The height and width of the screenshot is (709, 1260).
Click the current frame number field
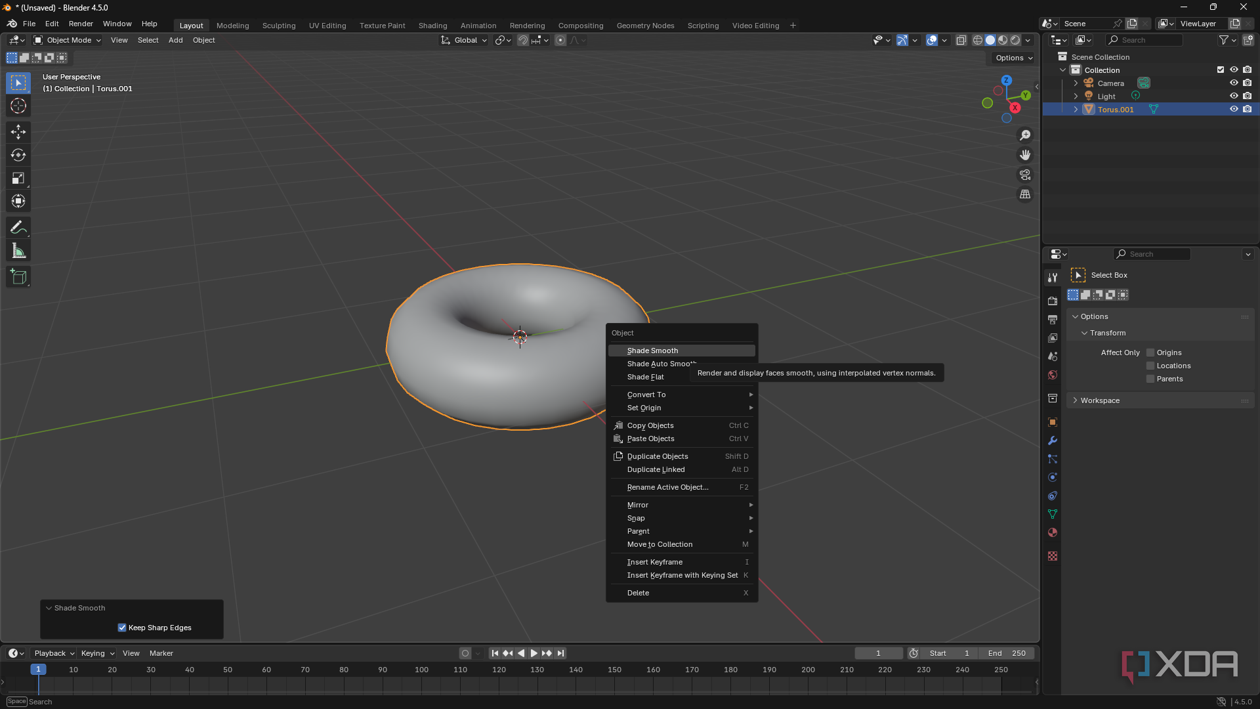pyautogui.click(x=879, y=653)
